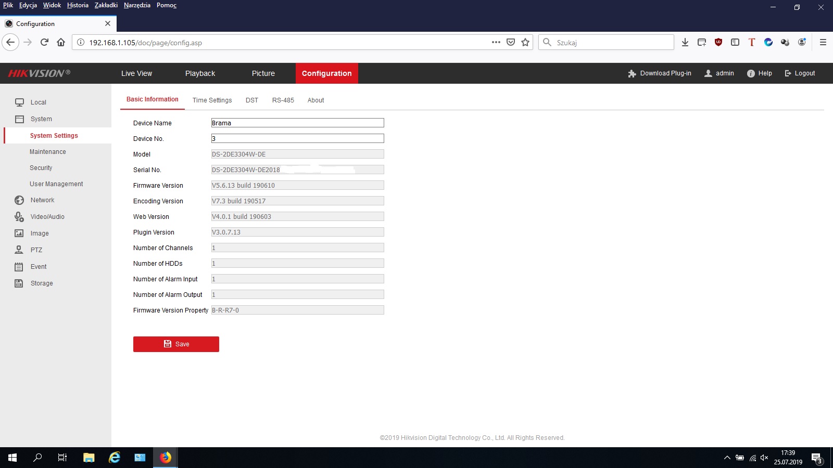833x468 pixels.
Task: Open Firefox hamburger menu
Action: pos(823,43)
